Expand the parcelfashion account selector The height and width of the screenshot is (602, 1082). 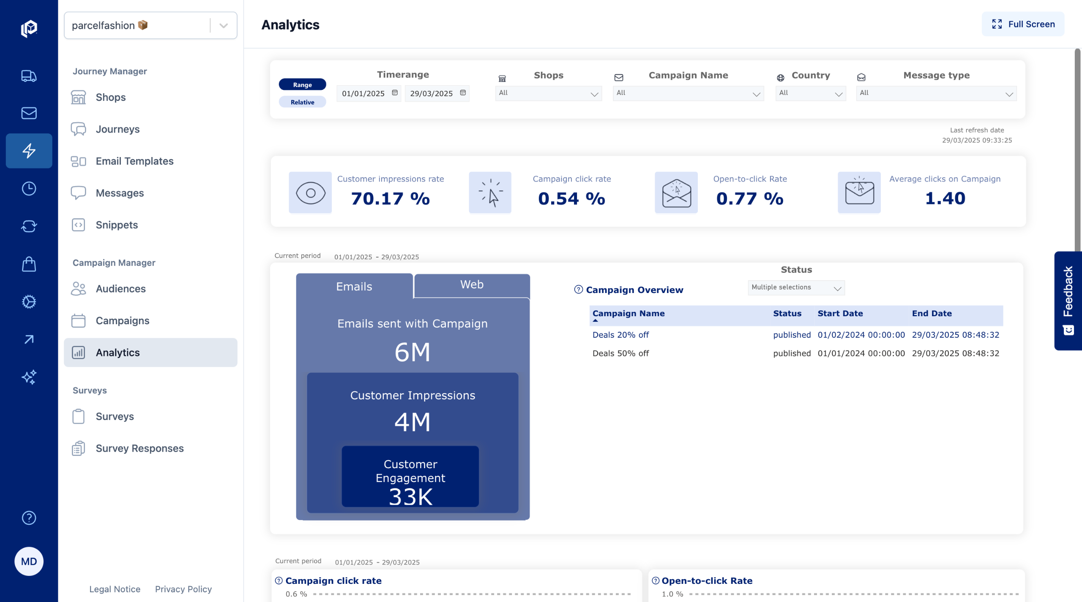tap(224, 25)
